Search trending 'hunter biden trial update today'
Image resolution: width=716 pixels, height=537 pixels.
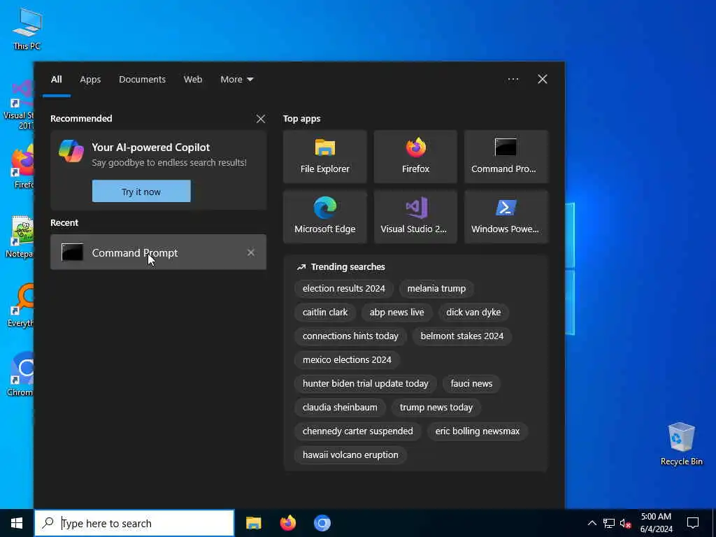coord(365,384)
